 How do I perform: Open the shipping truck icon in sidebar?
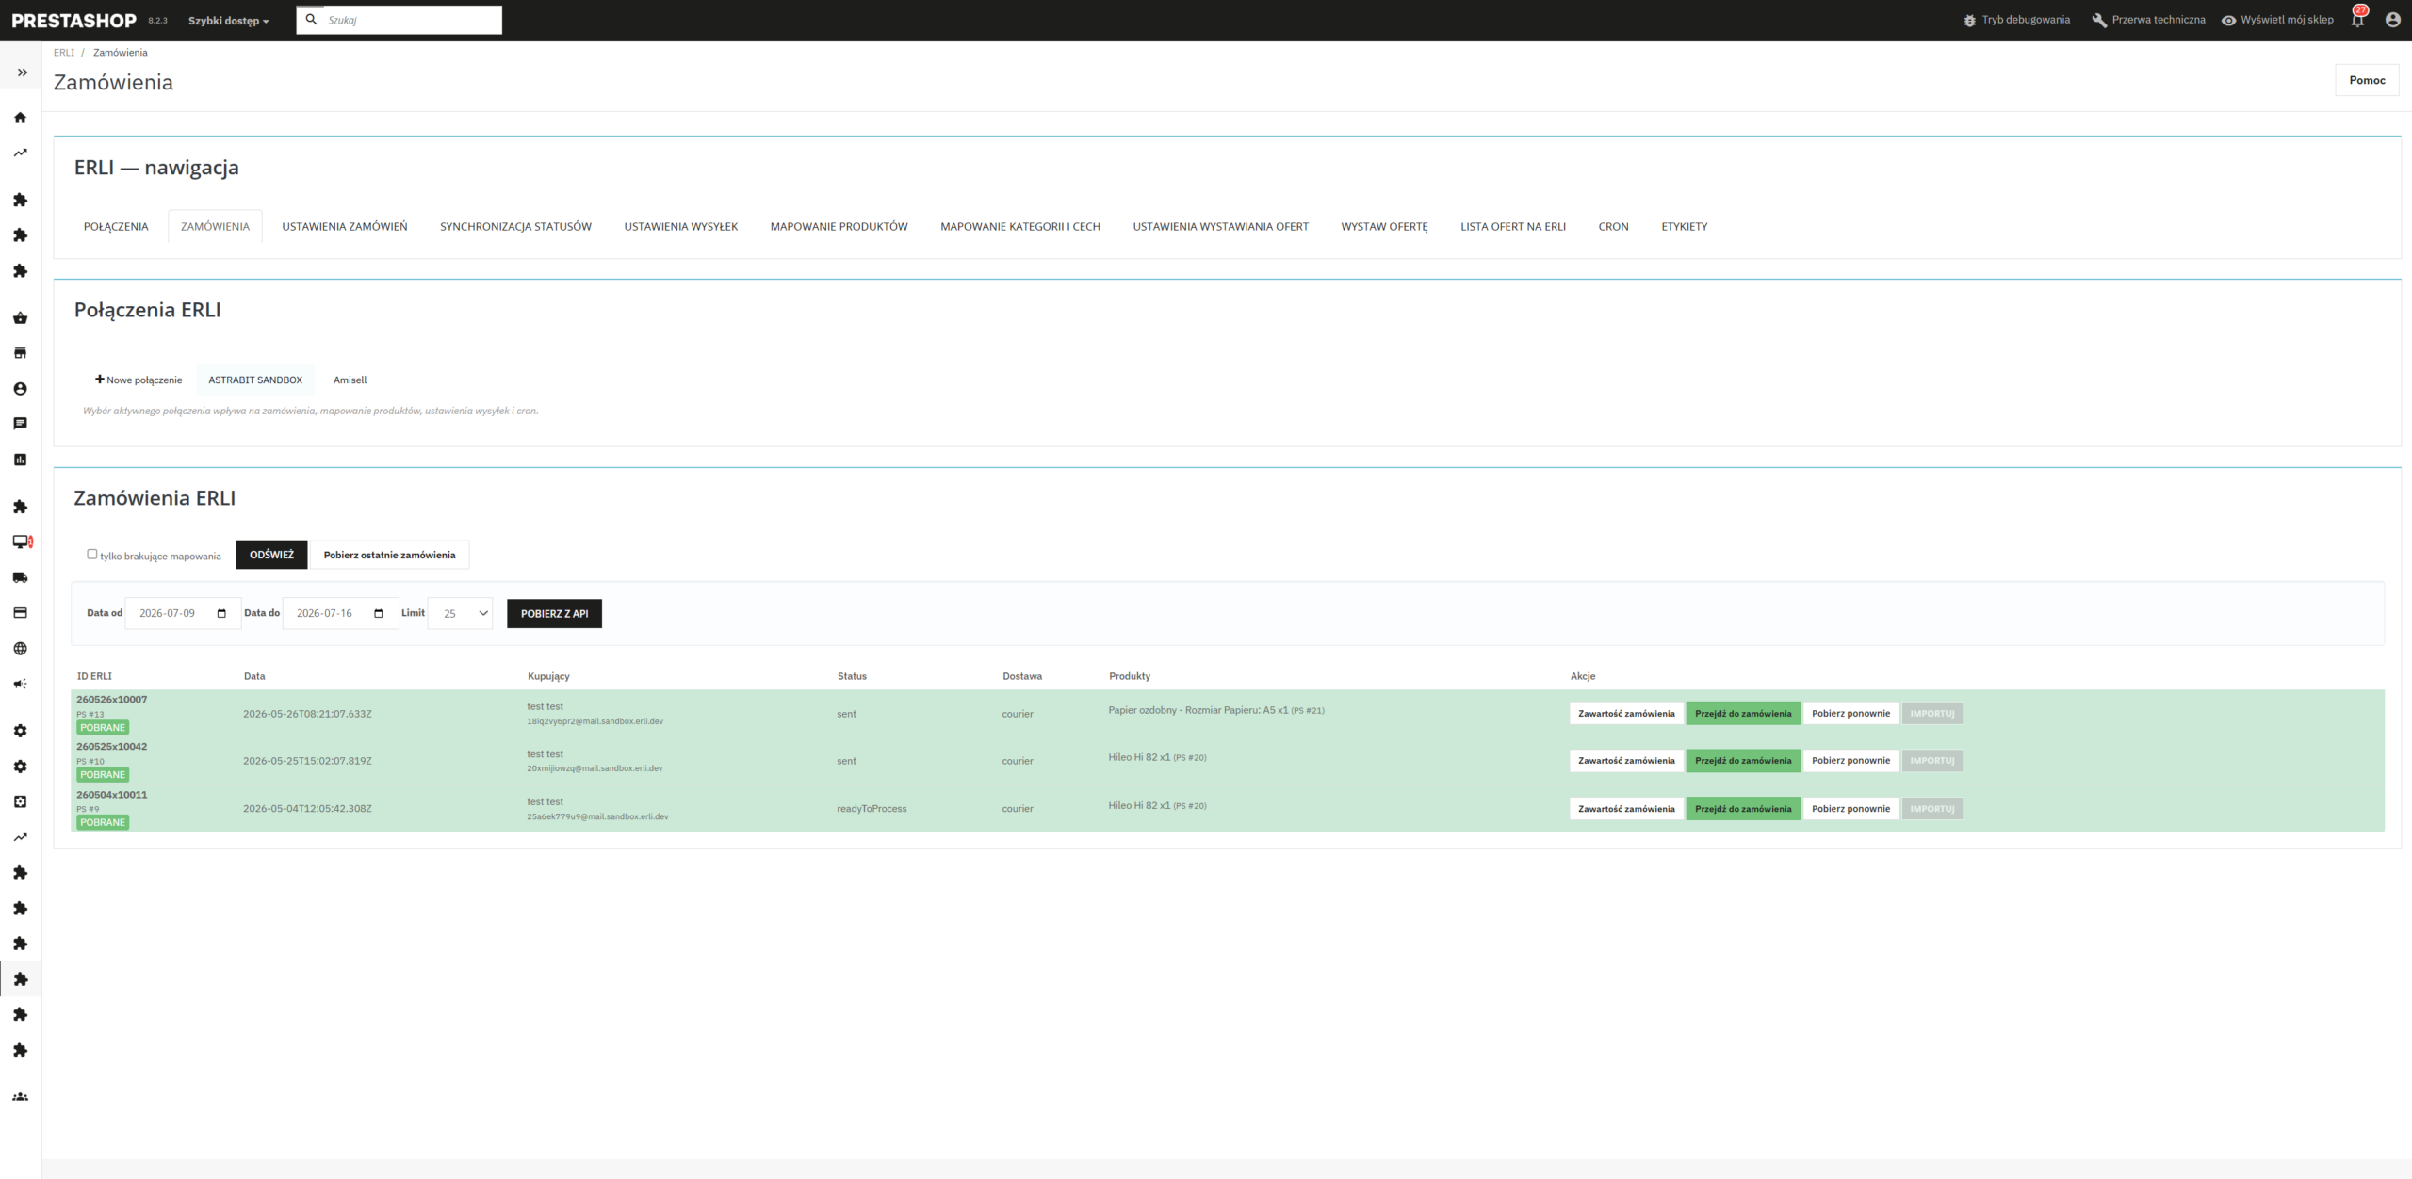(20, 577)
